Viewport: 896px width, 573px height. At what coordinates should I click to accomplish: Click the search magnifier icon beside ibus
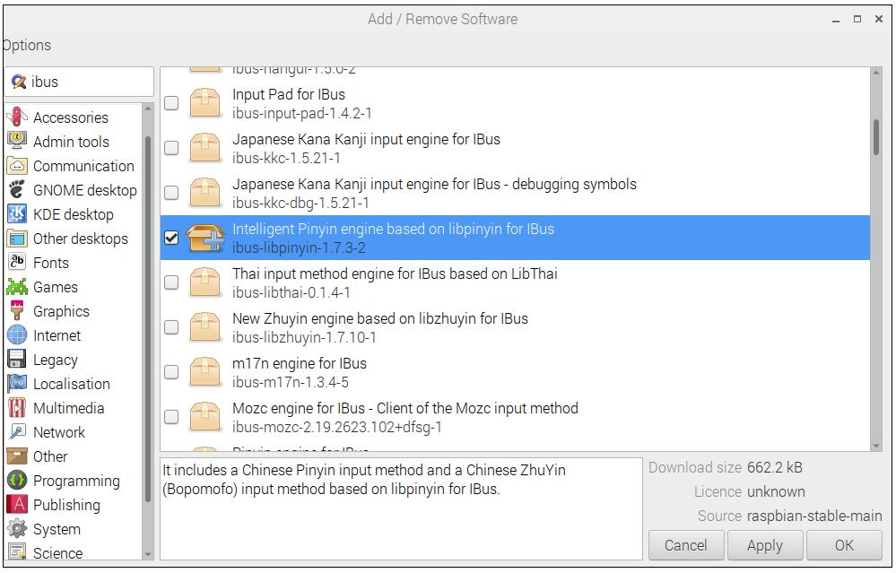coord(19,82)
